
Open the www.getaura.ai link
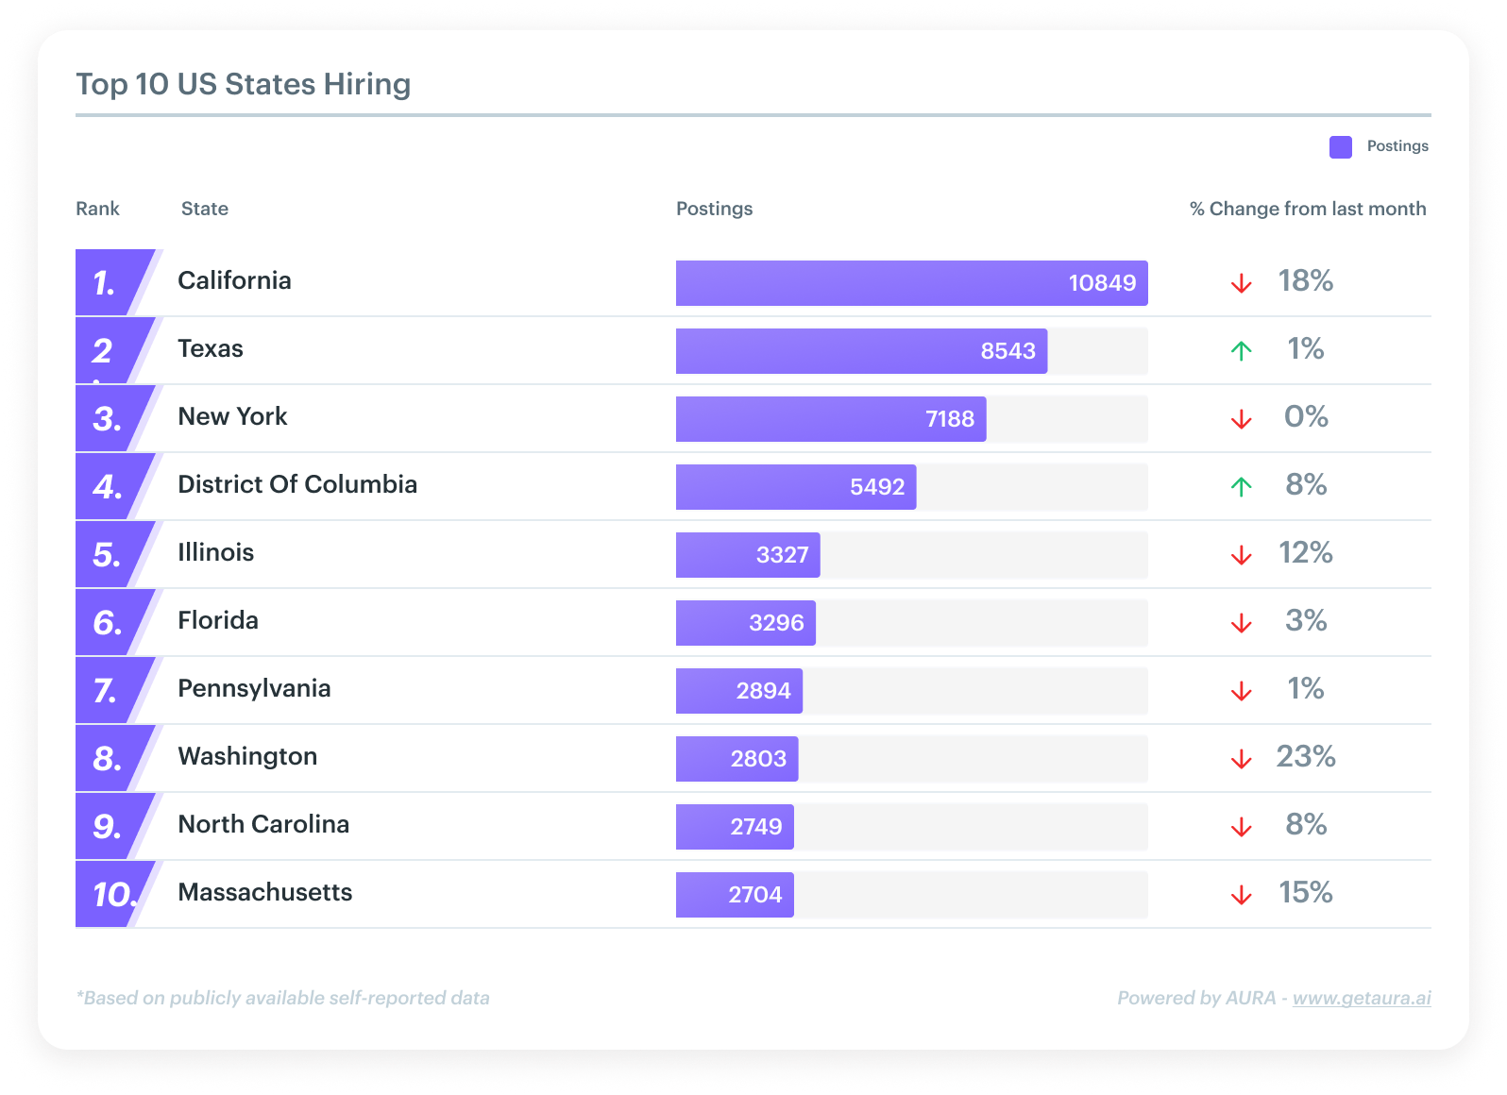(x=1361, y=998)
